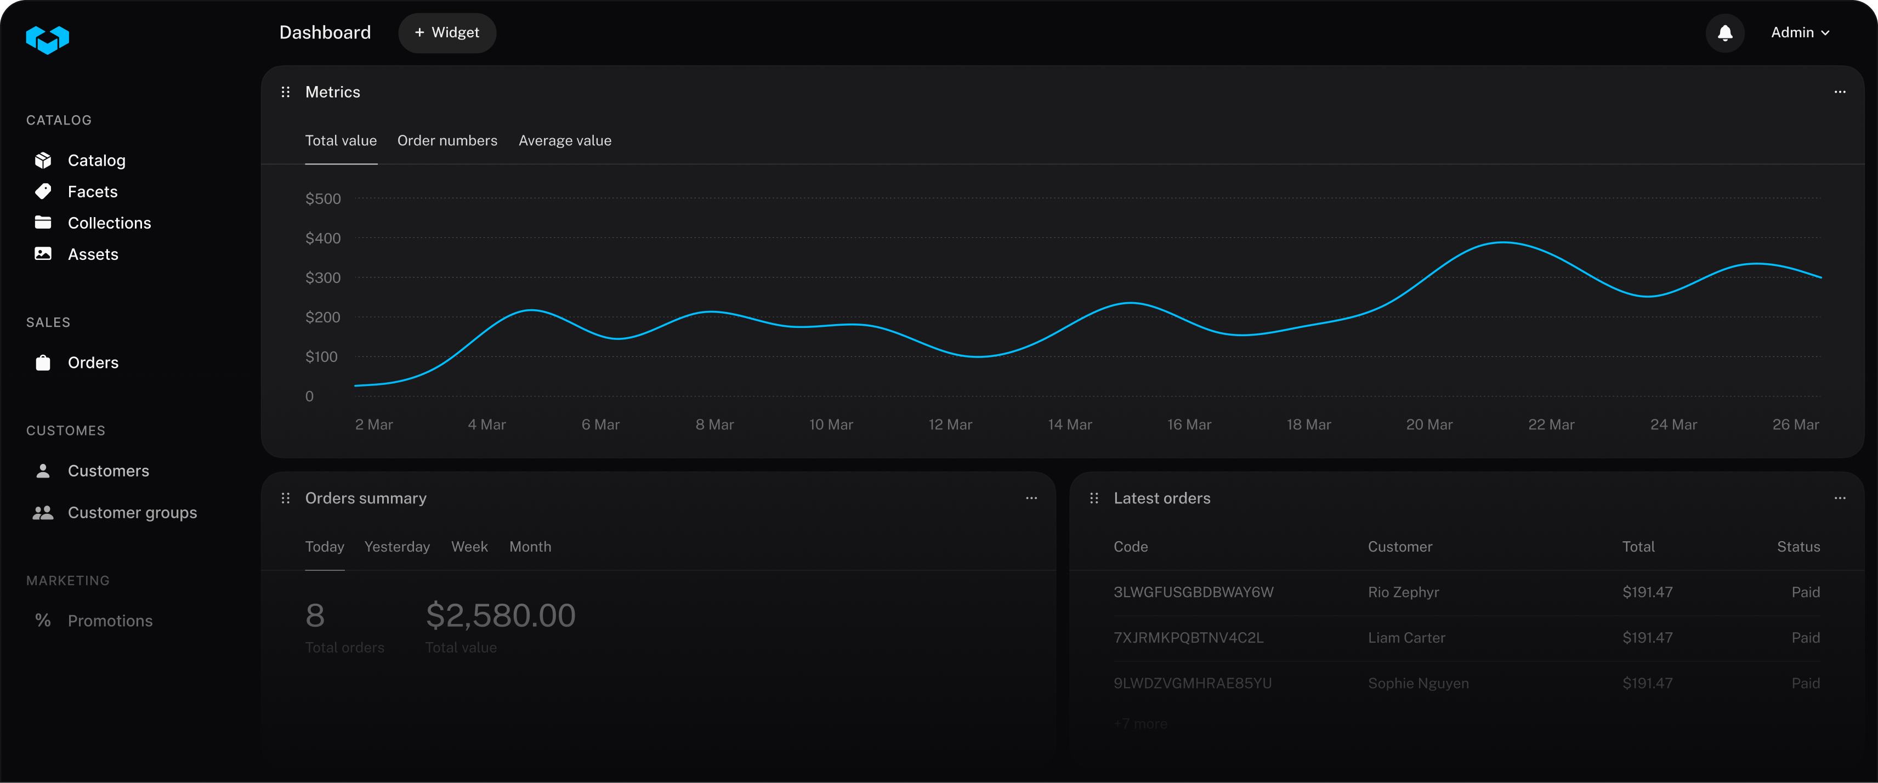Switch to Order numbers tab
The width and height of the screenshot is (1878, 783).
point(447,141)
